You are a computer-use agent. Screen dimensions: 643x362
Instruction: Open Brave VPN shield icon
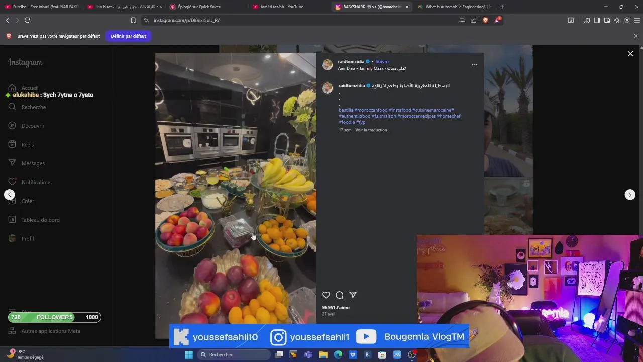pyautogui.click(x=627, y=20)
